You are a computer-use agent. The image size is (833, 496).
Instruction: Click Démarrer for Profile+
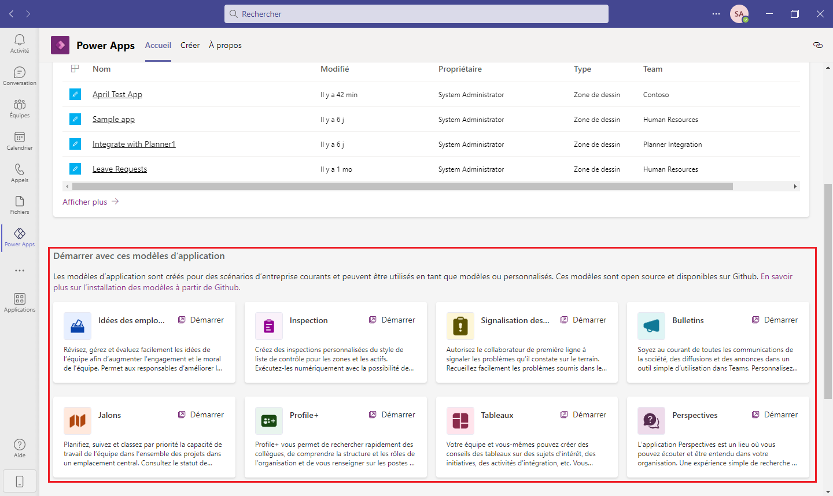[392, 414]
